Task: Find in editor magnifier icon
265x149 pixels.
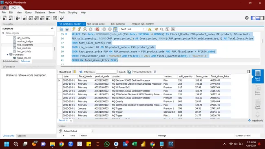Action: pyautogui.click(x=162, y=29)
